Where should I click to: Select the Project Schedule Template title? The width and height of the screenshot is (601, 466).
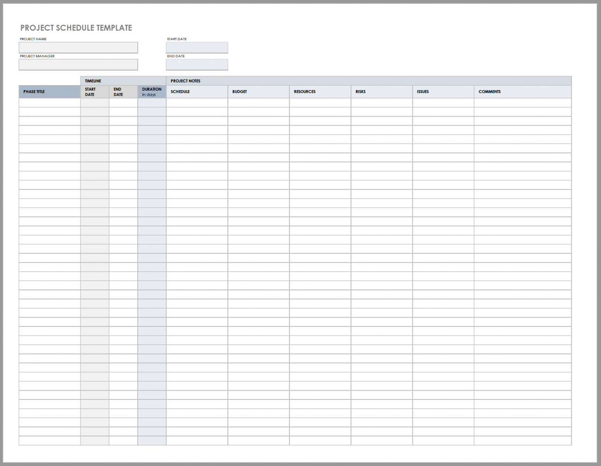click(75, 28)
